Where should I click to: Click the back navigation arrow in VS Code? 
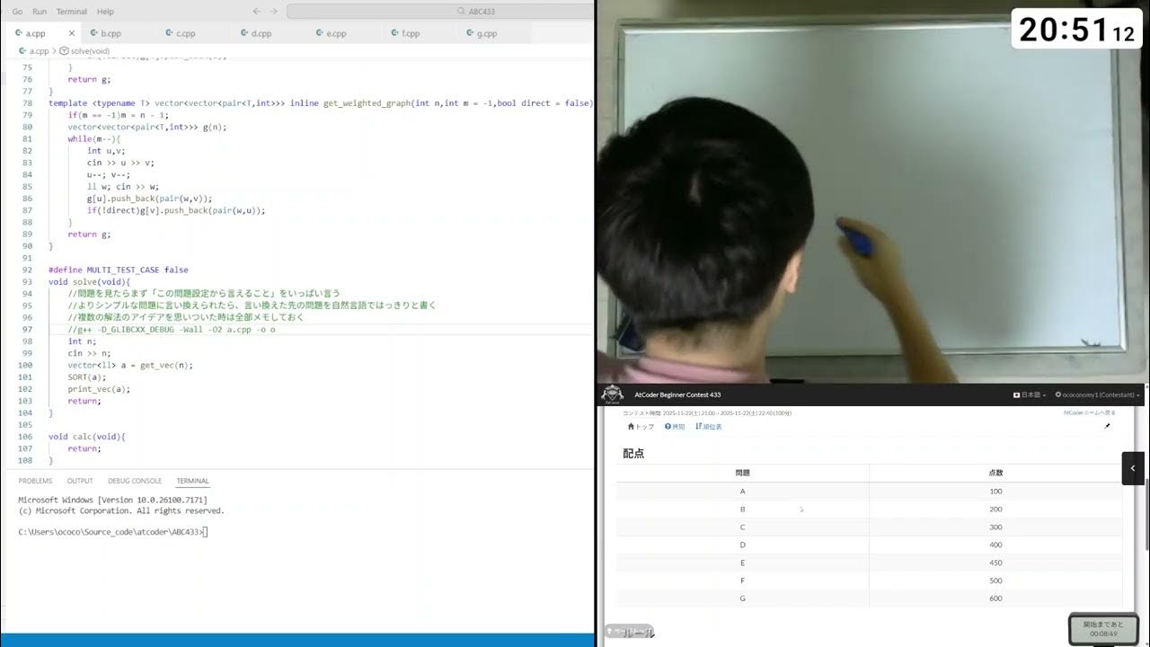point(256,11)
